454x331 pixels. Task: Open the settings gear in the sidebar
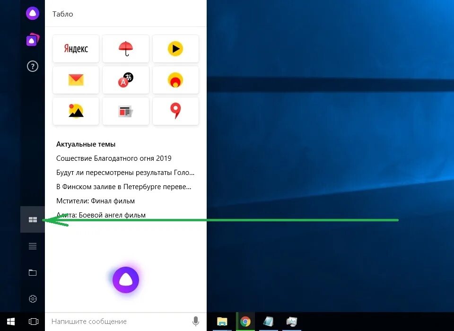tap(33, 298)
